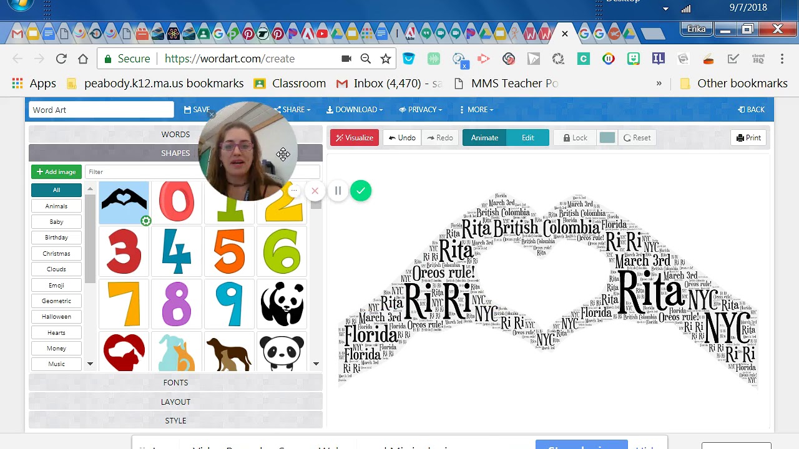The width and height of the screenshot is (799, 449).
Task: Switch to Edit mode
Action: (528, 138)
